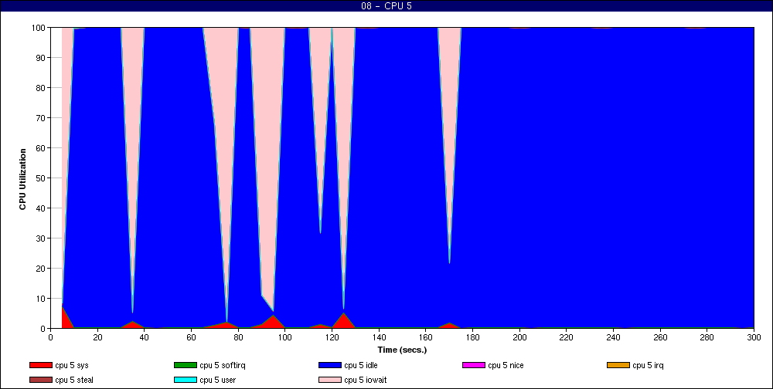The width and height of the screenshot is (773, 389).
Task: Select the 'cpu 5 sys' legend label
Action: [x=72, y=365]
